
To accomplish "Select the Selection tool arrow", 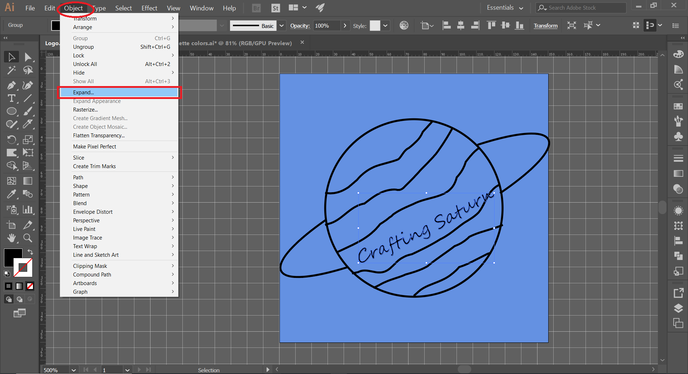I will click(x=11, y=57).
